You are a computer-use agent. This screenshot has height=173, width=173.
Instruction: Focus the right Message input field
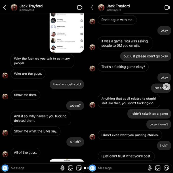click(122, 168)
